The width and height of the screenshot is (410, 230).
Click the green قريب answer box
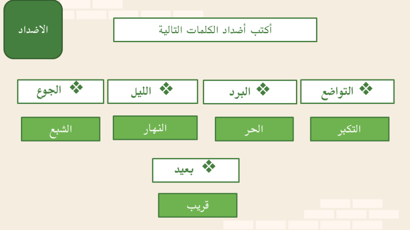point(198,205)
